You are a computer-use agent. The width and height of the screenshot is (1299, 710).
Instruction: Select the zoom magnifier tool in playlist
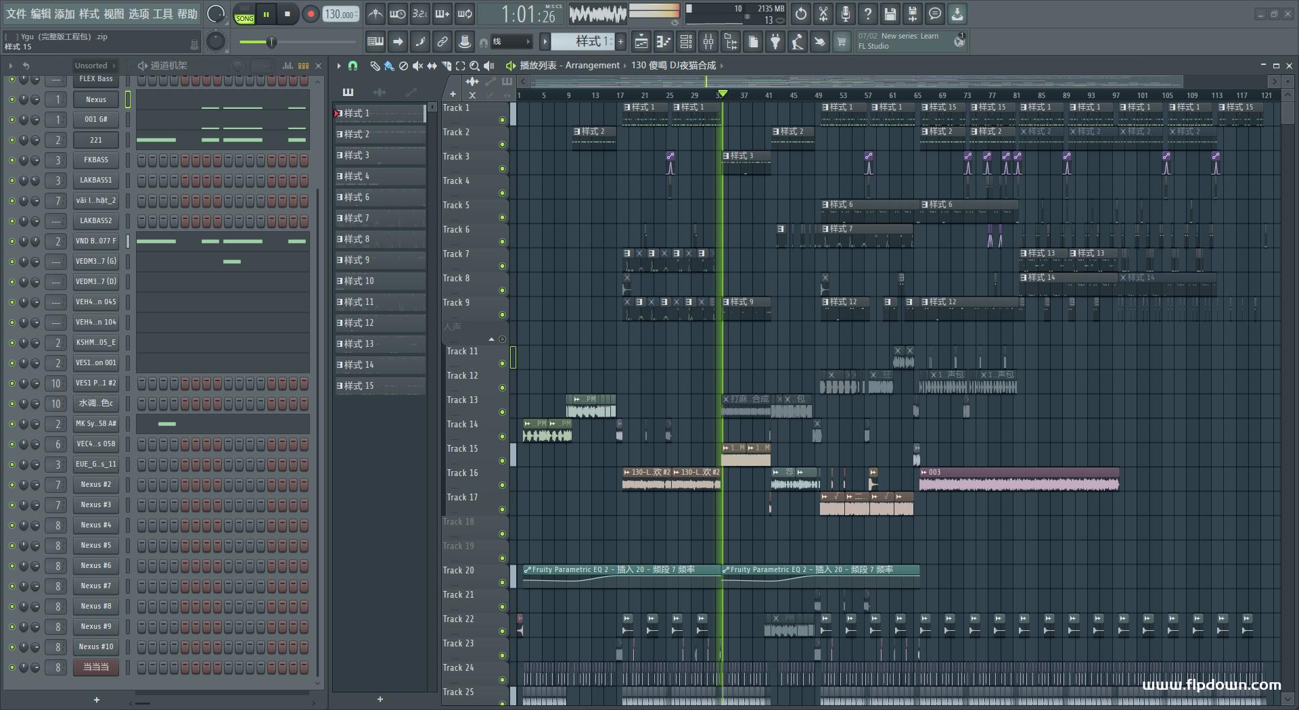[474, 66]
